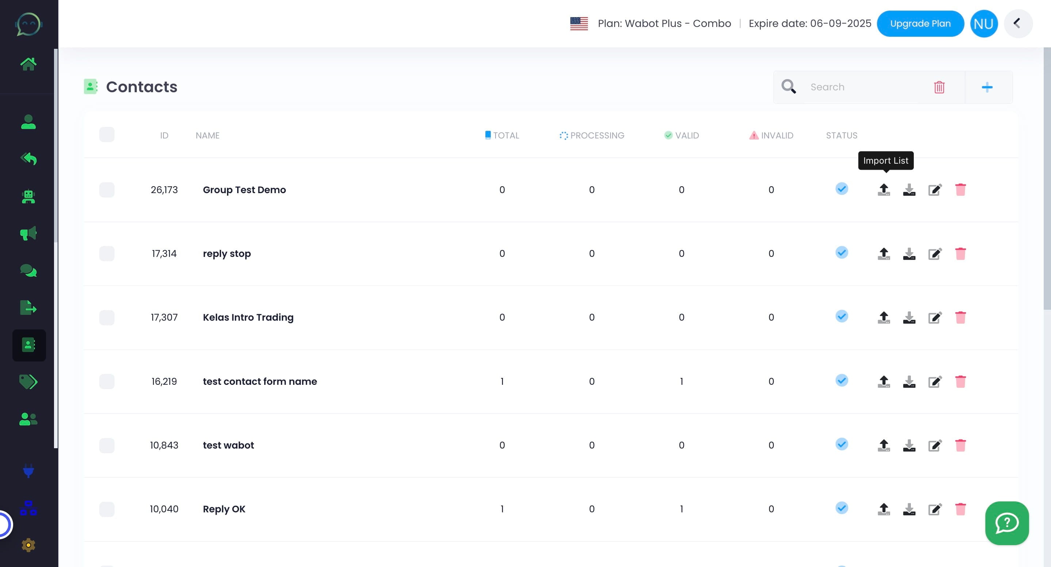This screenshot has width=1051, height=567.
Task: Open the tags sidebar icon
Action: coord(28,382)
